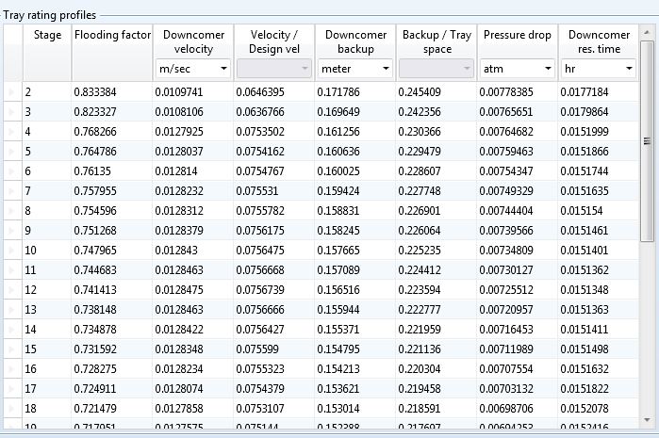Click the Stage column header

point(47,35)
